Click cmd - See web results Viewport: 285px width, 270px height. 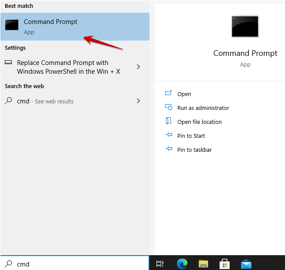point(45,101)
